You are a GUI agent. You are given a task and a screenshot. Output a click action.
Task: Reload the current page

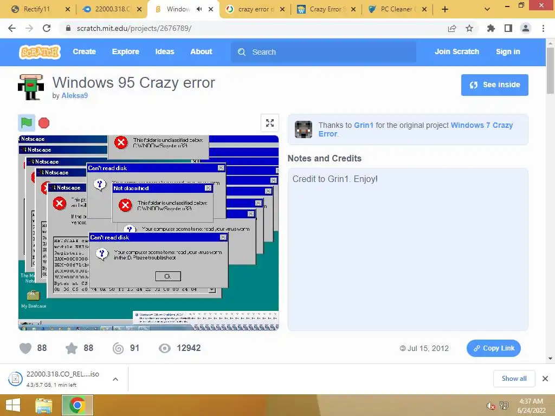[47, 28]
